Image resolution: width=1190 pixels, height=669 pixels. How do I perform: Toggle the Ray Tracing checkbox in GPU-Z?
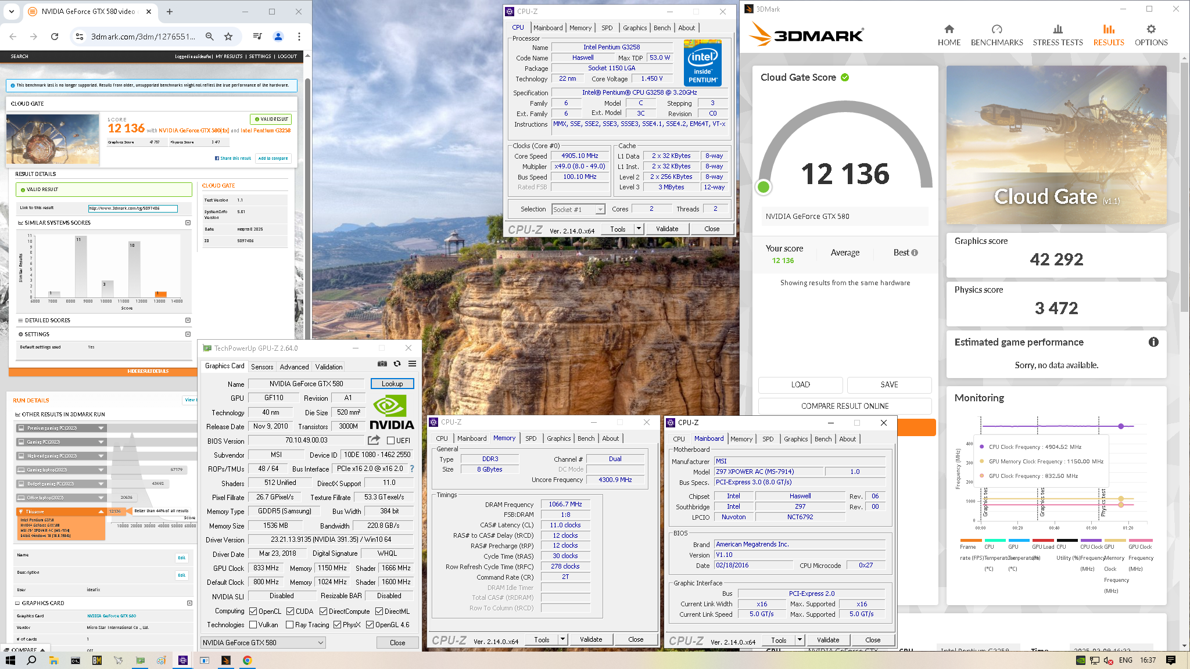coord(290,625)
